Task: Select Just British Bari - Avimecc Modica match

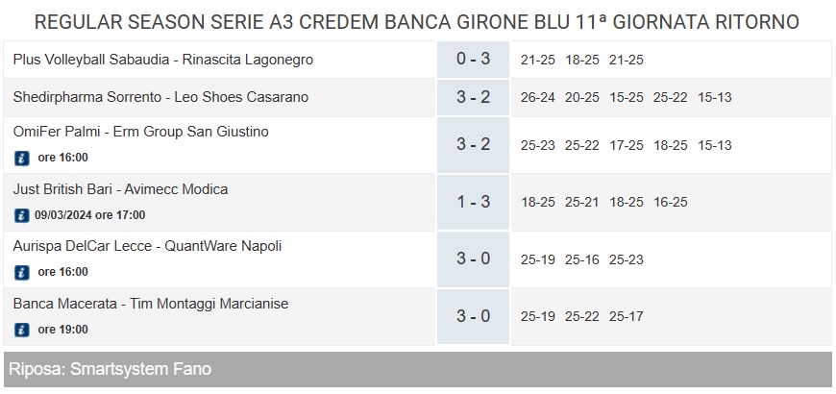Action: 120,189
